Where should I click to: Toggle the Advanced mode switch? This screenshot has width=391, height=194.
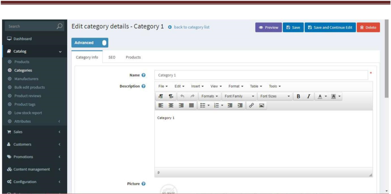pos(90,43)
